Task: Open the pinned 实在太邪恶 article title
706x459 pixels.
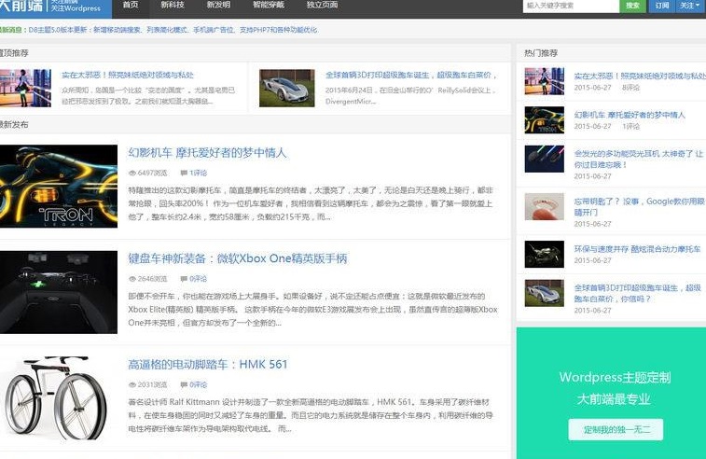Action: pos(128,76)
